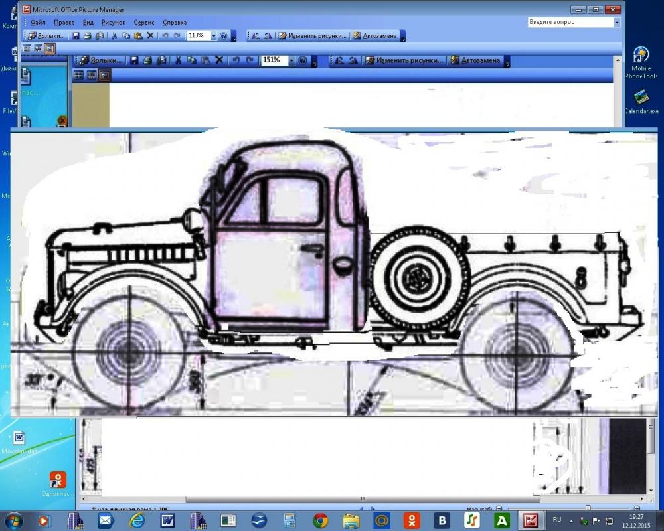Screen dimensions: 664x531
Task: Click the Cut scissors icon in the upper toolbar
Action: click(x=114, y=36)
